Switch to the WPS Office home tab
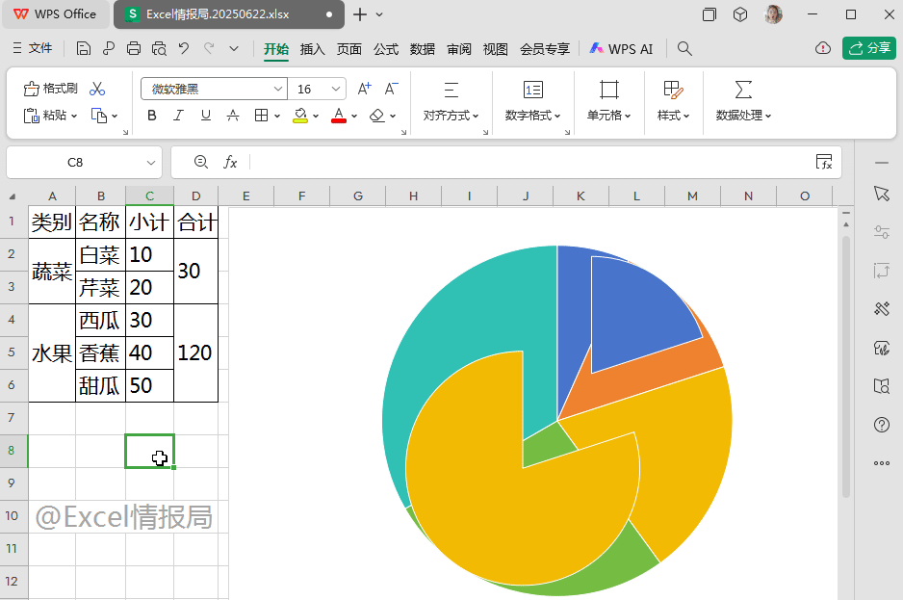903x600 pixels. click(55, 14)
